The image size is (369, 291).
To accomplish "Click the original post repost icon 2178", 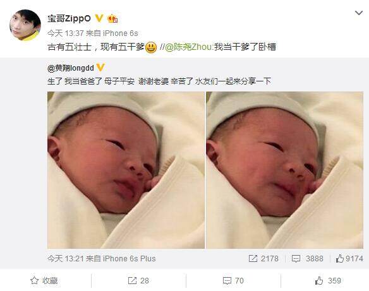I will (x=263, y=259).
